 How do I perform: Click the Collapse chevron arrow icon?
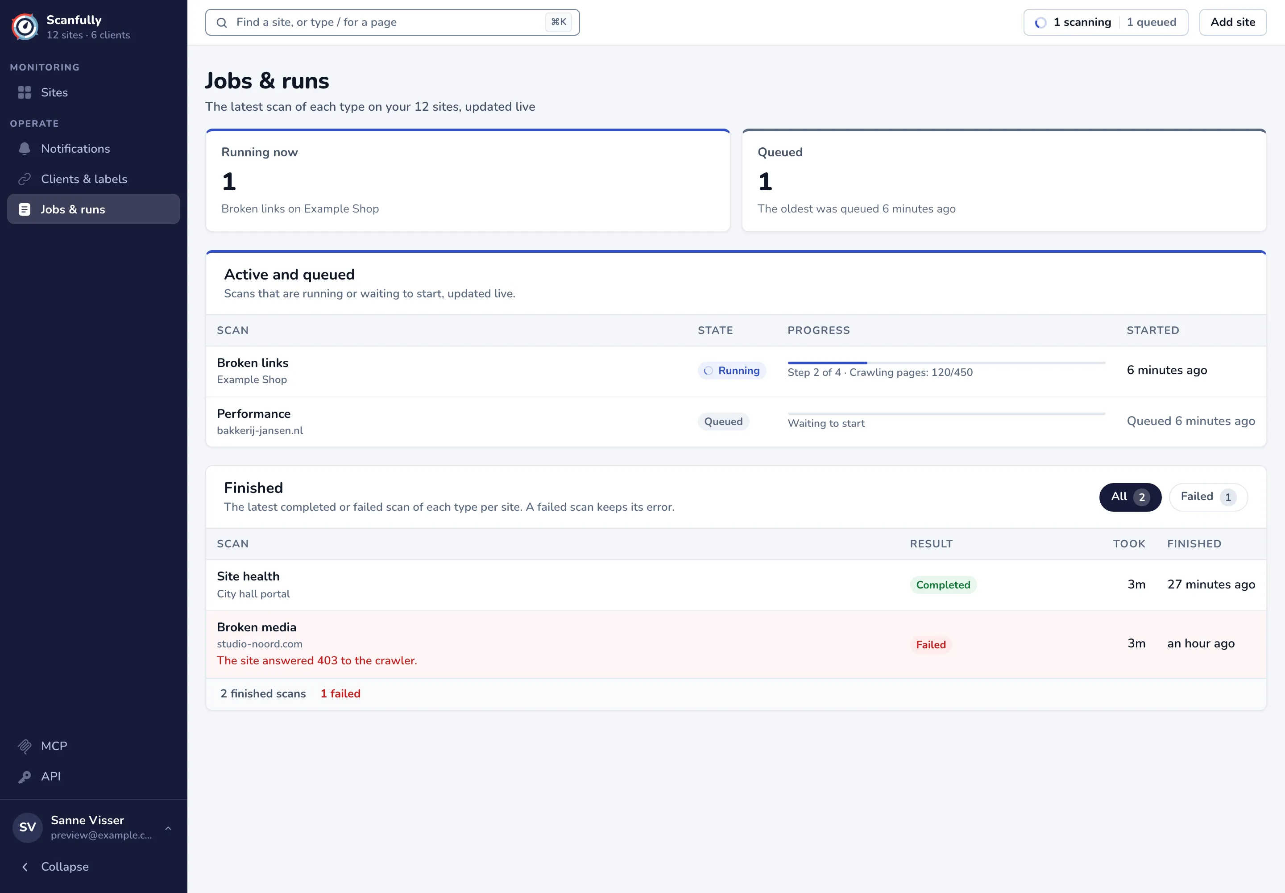point(25,867)
